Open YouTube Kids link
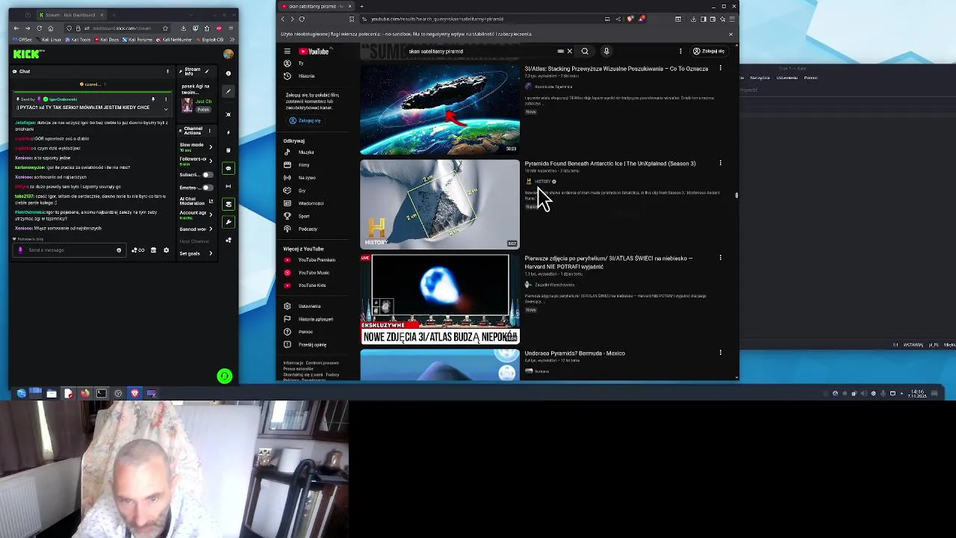This screenshot has height=538, width=956. click(311, 285)
